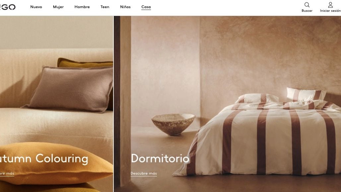Click Descubre más under Dormitorio
341x192 pixels.
(x=144, y=173)
